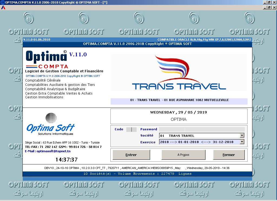Click the Solutions Informatiques tagline

[56, 134]
